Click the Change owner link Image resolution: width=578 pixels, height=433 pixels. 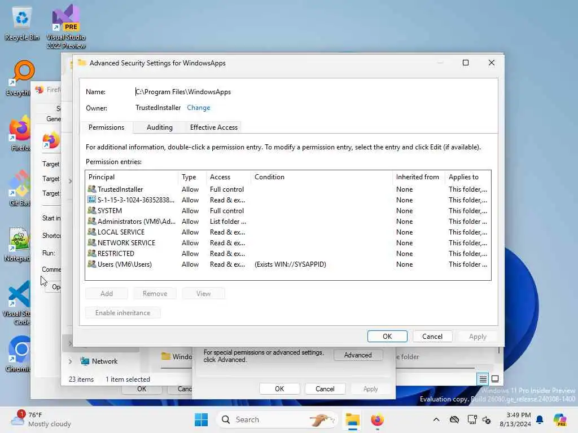point(198,108)
